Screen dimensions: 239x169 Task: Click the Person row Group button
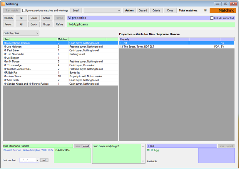click(x=46, y=24)
